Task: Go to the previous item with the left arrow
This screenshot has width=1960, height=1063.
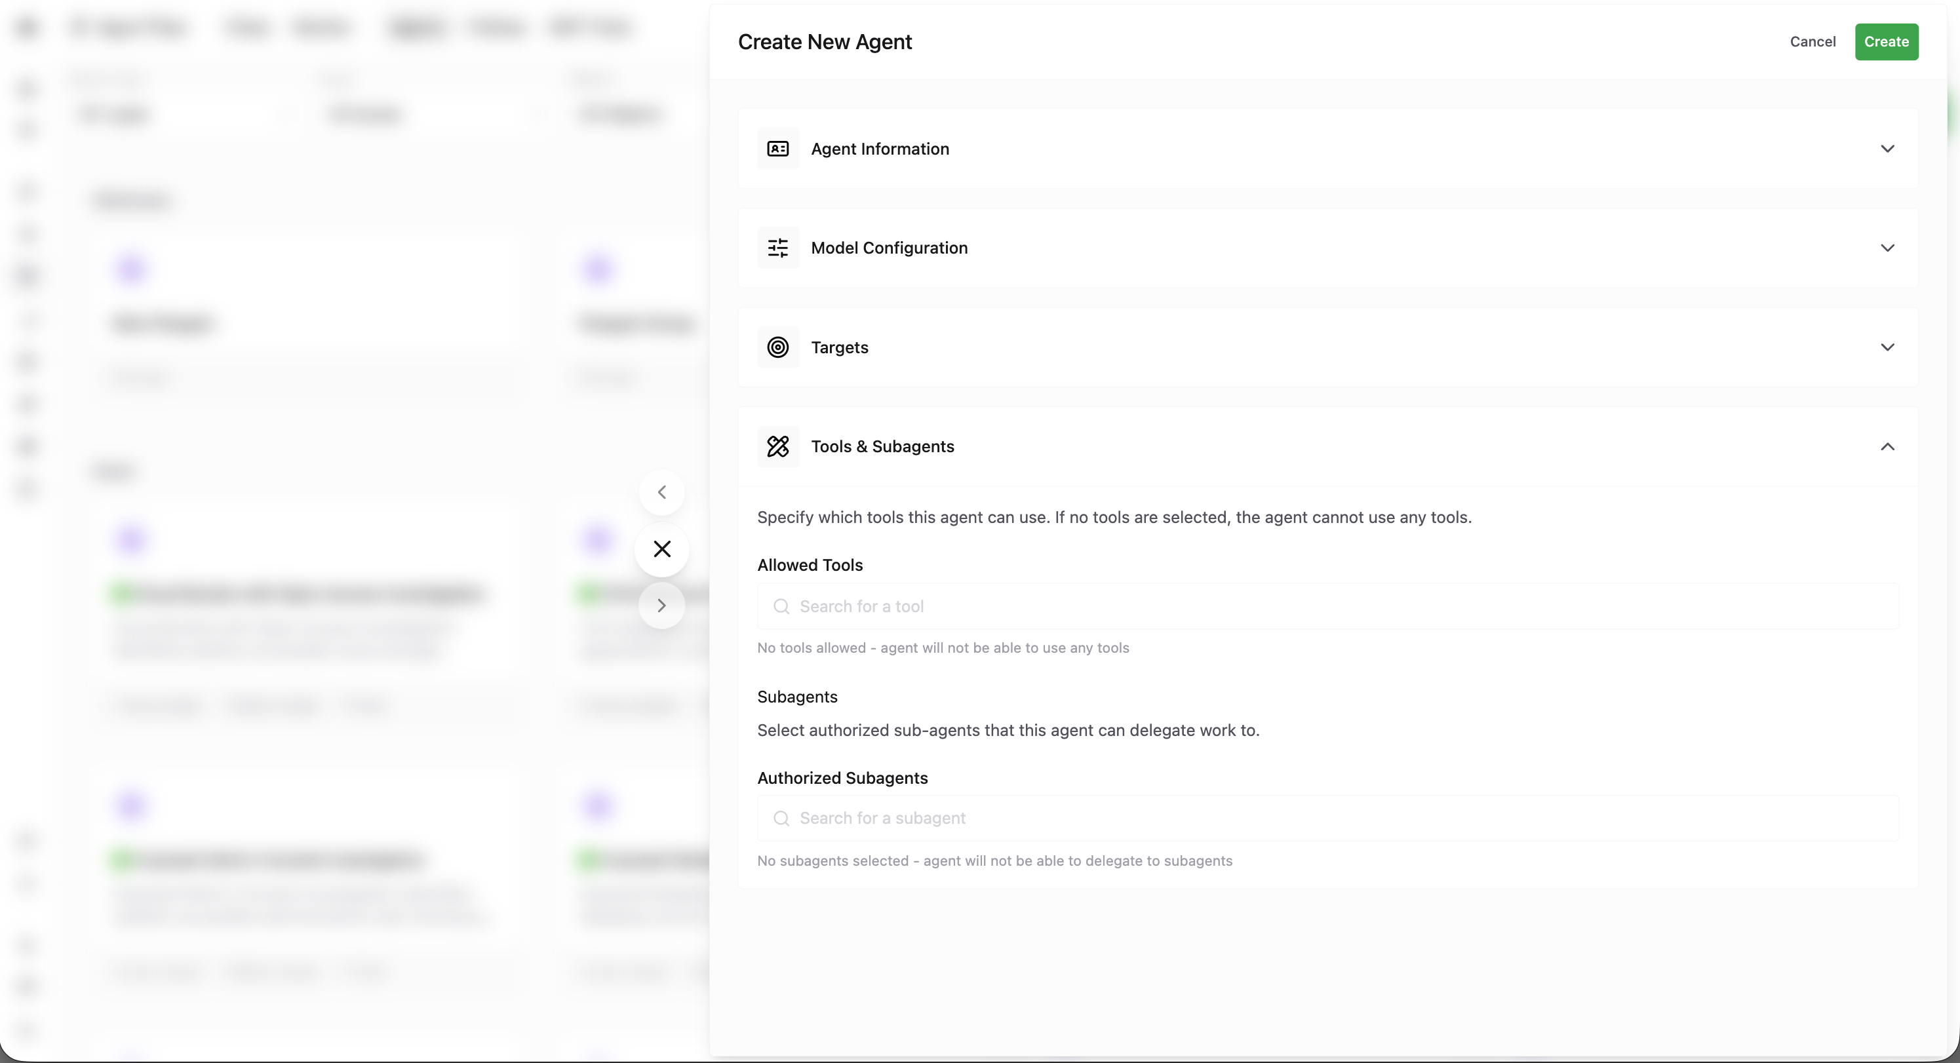Action: click(x=662, y=492)
